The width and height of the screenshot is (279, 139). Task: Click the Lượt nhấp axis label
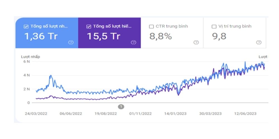(31, 57)
